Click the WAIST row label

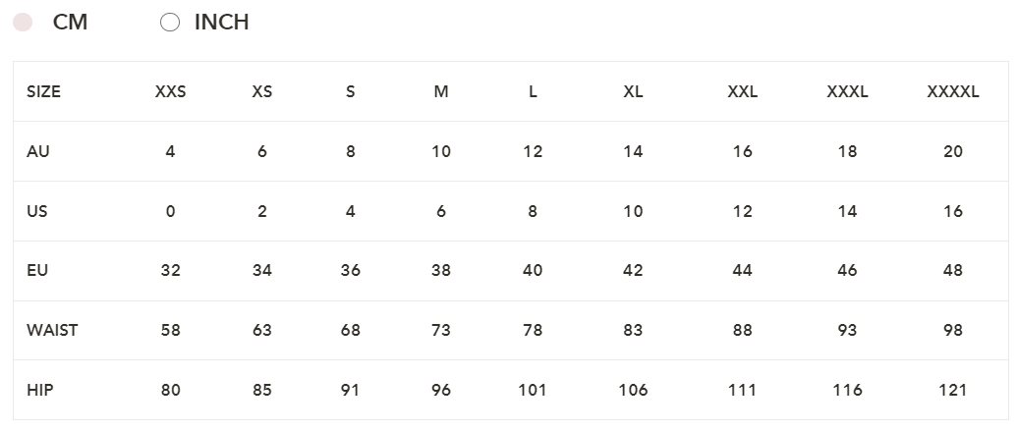click(52, 330)
